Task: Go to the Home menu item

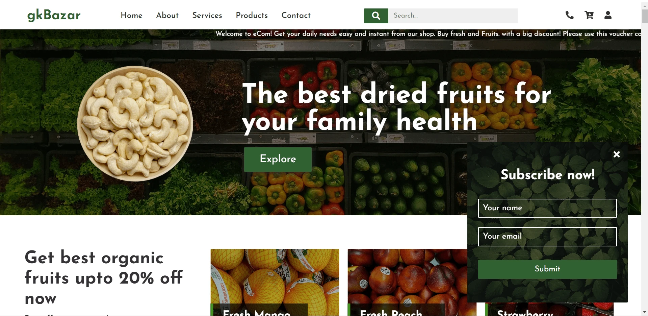Action: click(132, 16)
